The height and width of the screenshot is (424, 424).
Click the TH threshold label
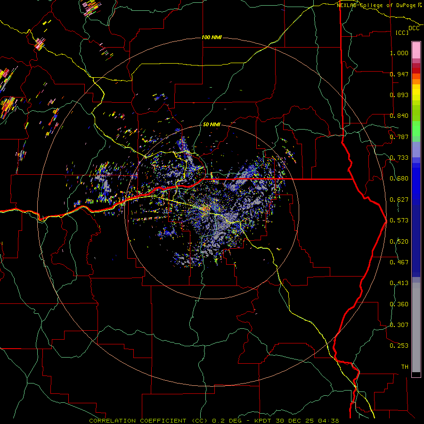pyautogui.click(x=405, y=367)
